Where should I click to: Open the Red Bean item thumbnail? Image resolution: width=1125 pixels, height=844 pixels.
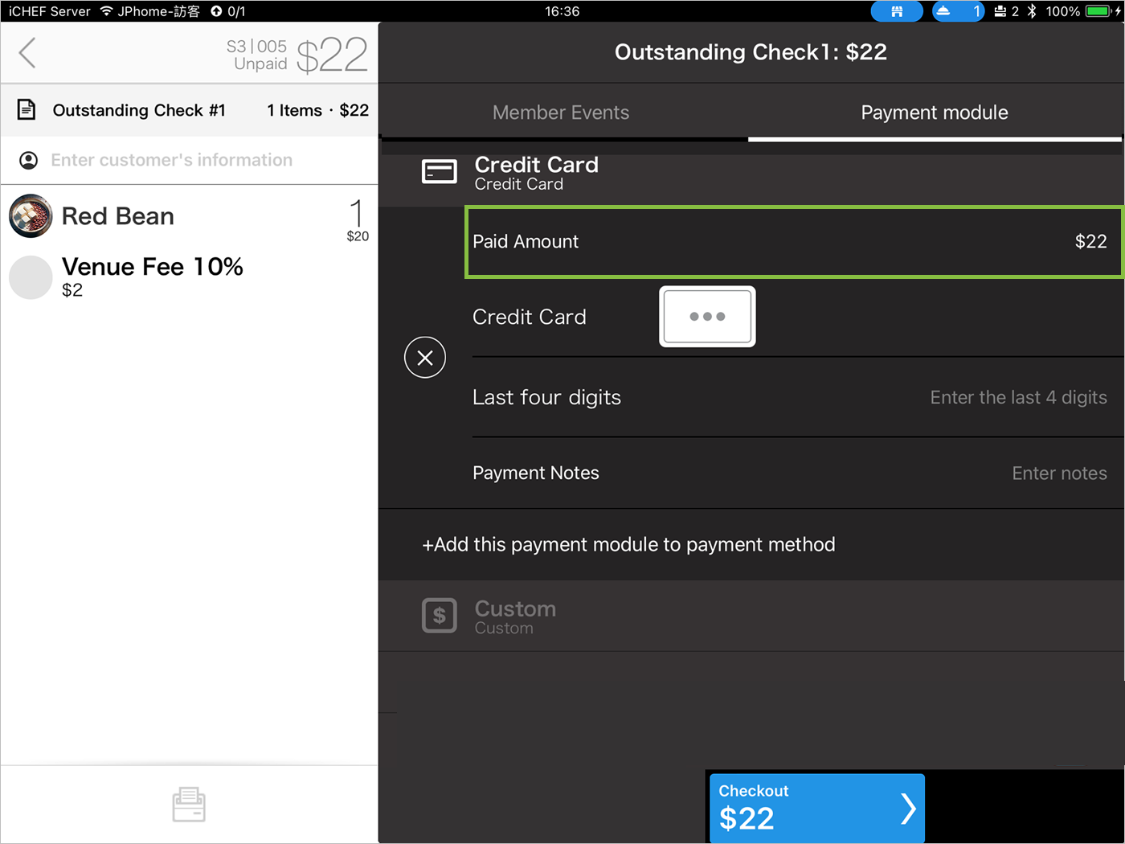point(31,216)
